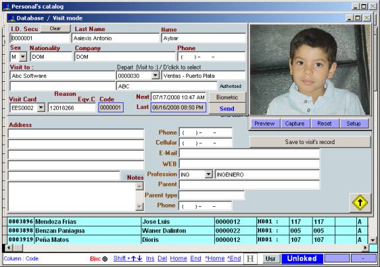Click the Preview button under the photo

point(264,124)
